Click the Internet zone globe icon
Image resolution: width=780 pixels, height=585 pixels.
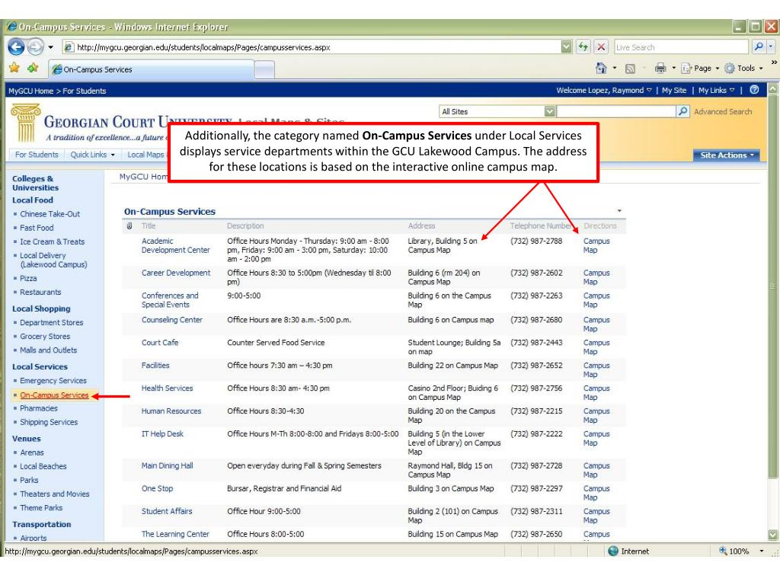click(x=613, y=551)
